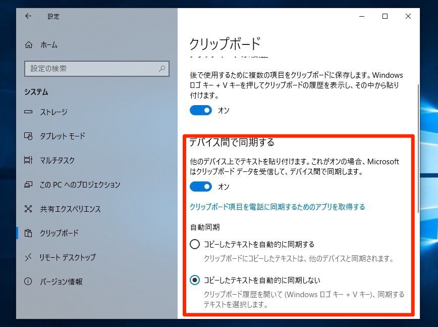Select クリップボード in sidebar
Viewport: 438px width, 327px height.
tap(59, 233)
